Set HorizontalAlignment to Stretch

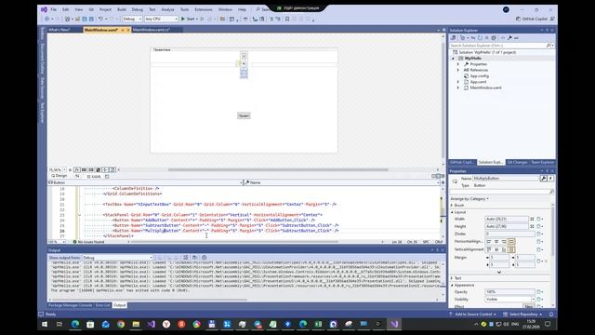(511, 242)
